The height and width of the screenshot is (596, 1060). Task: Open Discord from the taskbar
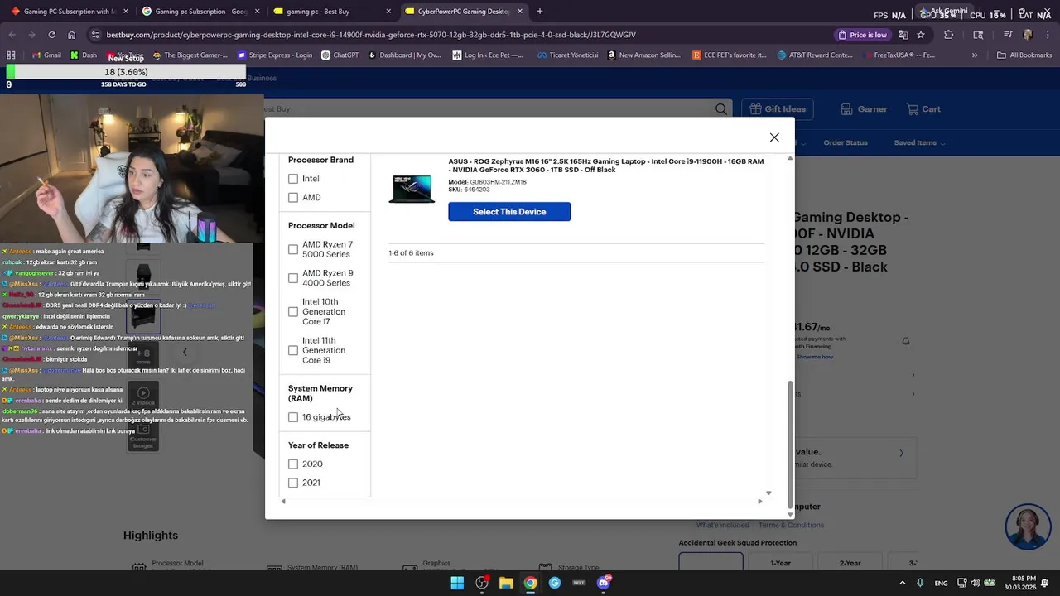(x=604, y=583)
